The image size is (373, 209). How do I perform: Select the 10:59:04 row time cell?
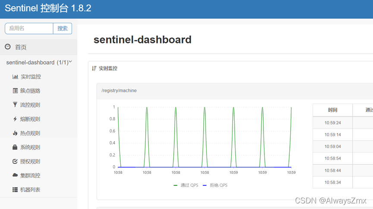point(332,147)
